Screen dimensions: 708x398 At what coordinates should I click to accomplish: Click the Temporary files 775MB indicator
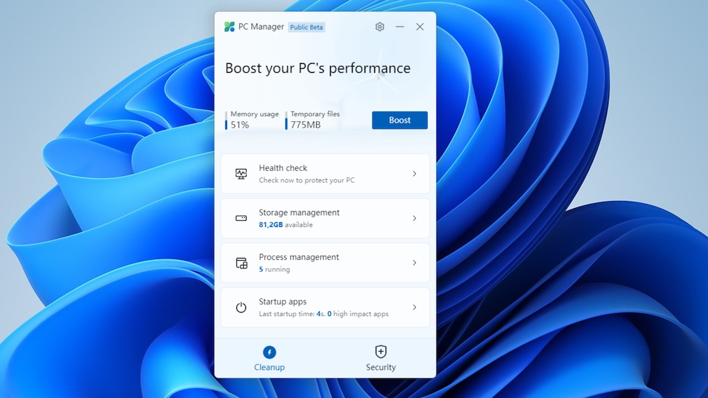click(314, 120)
